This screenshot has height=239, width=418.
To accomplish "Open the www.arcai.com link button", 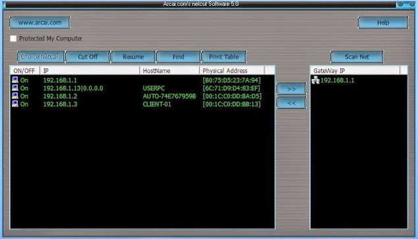I will point(40,22).
